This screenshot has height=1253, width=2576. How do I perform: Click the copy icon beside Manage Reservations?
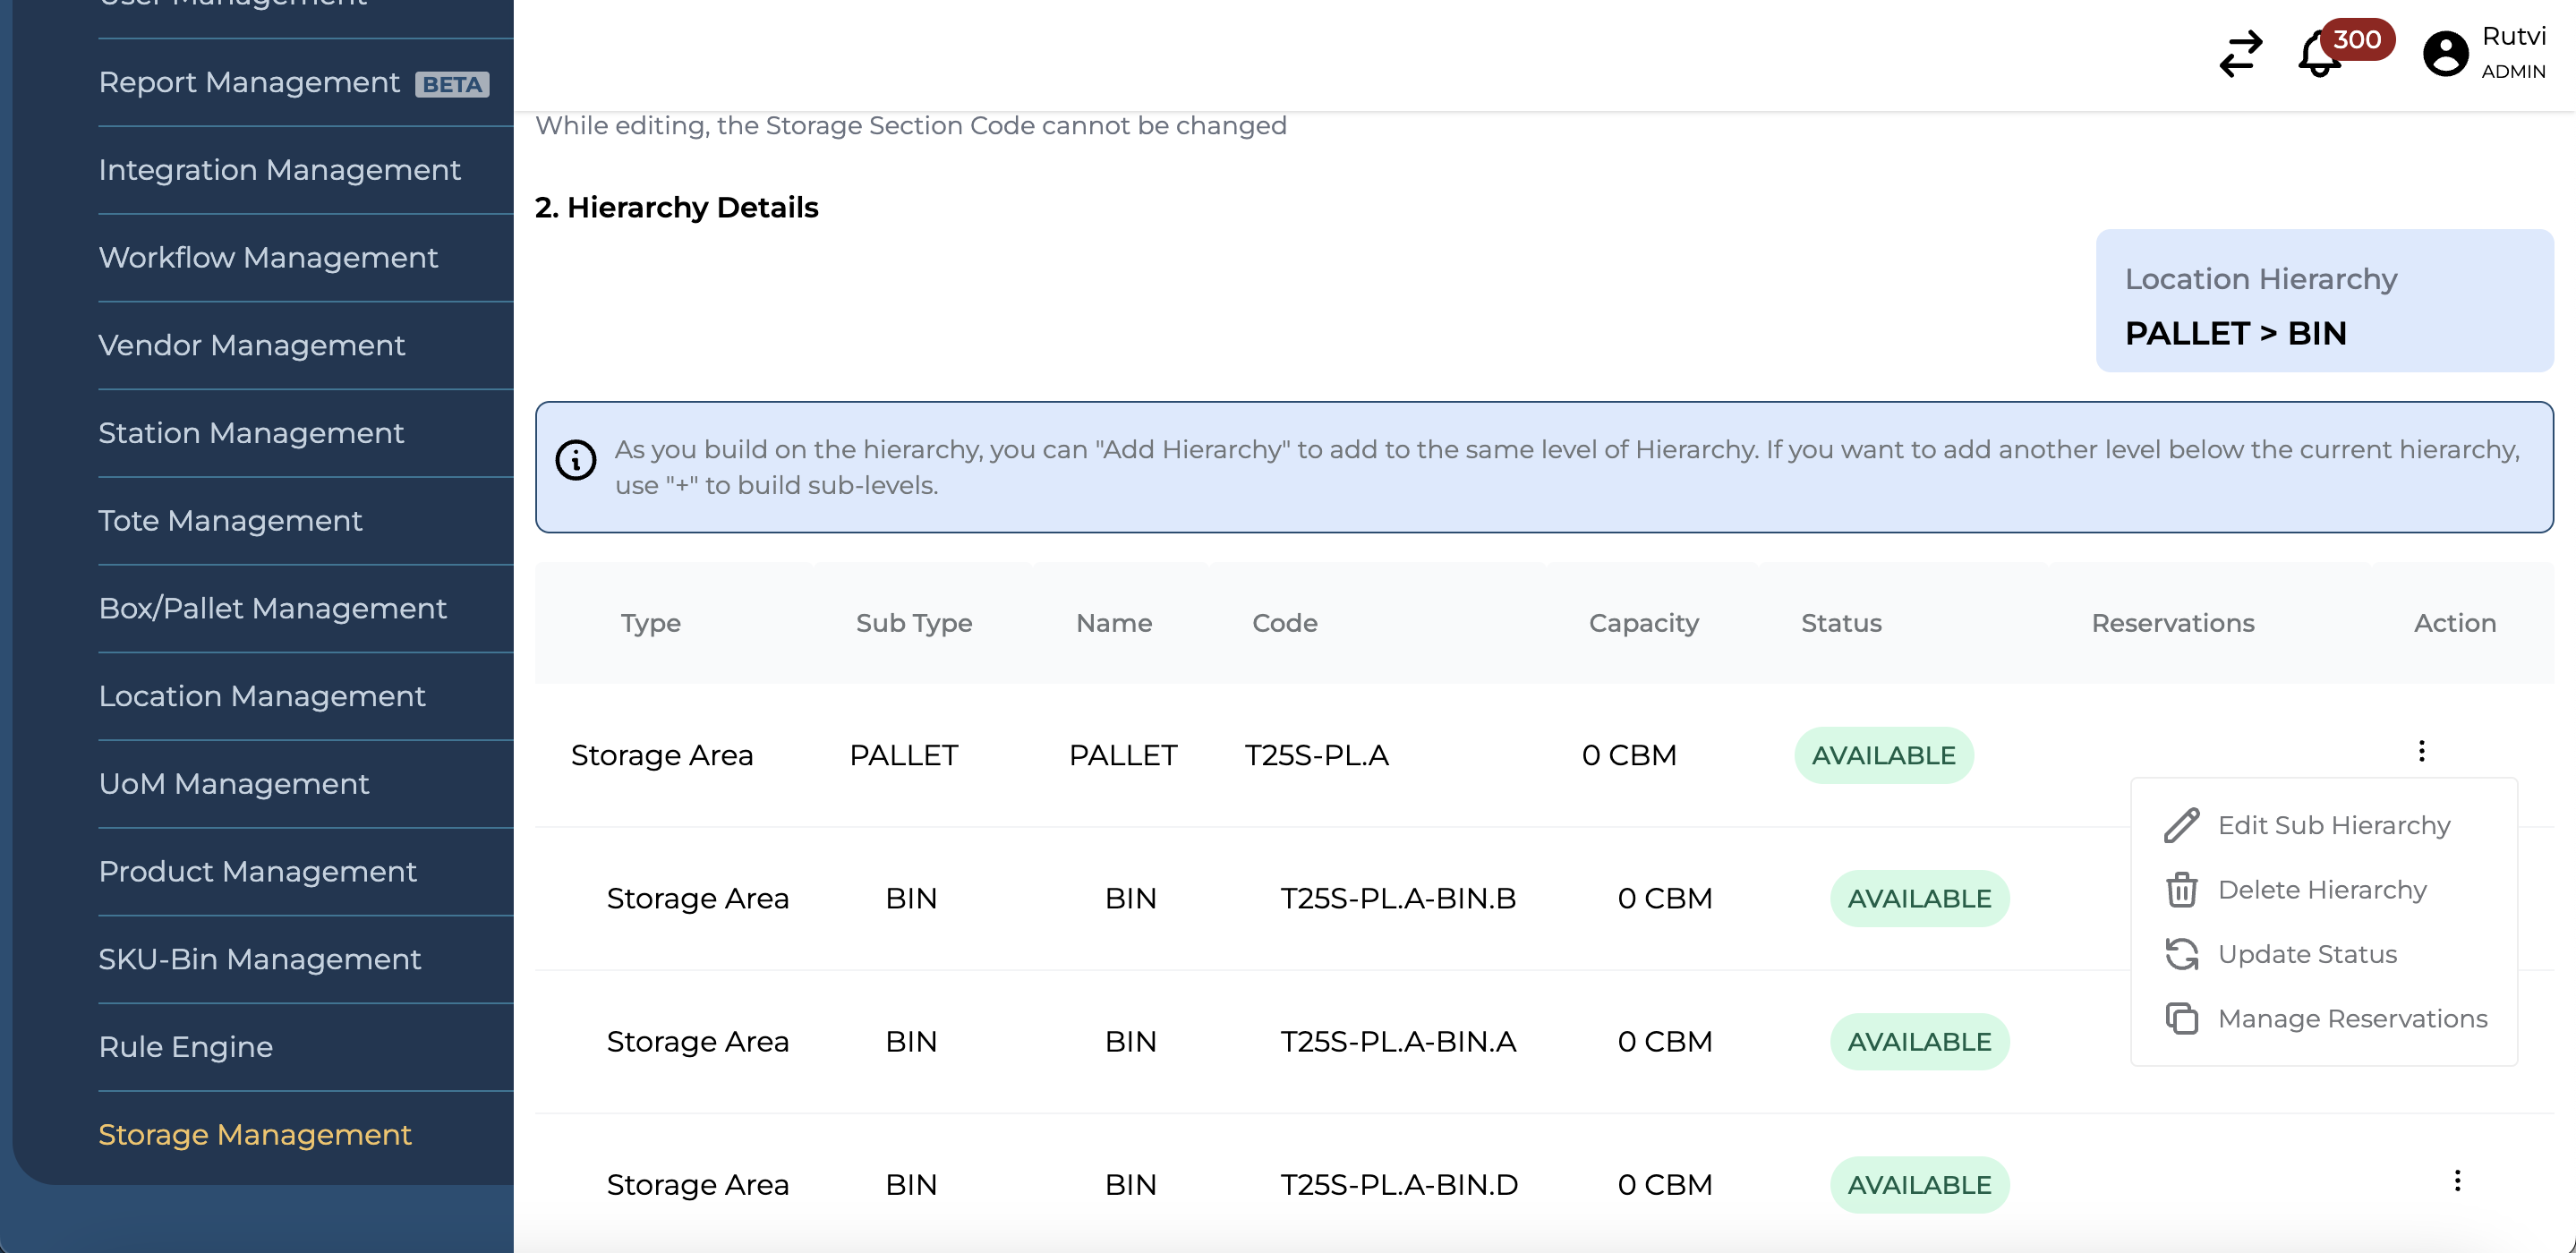2181,1018
